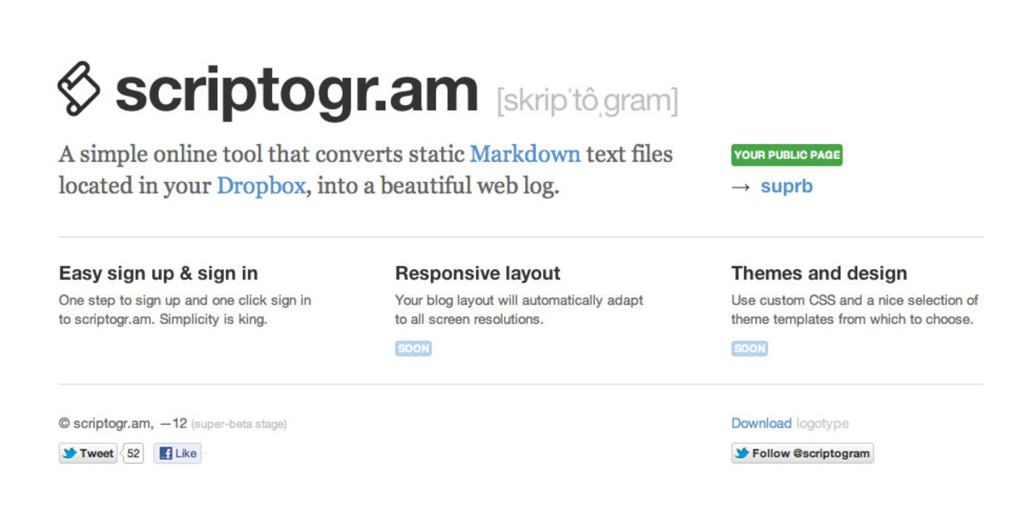Viewport: 1036px width, 531px height.
Task: Click the Easy sign up & sign in heading
Action: tap(159, 274)
